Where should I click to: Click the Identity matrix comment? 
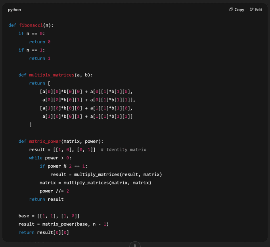123,149
